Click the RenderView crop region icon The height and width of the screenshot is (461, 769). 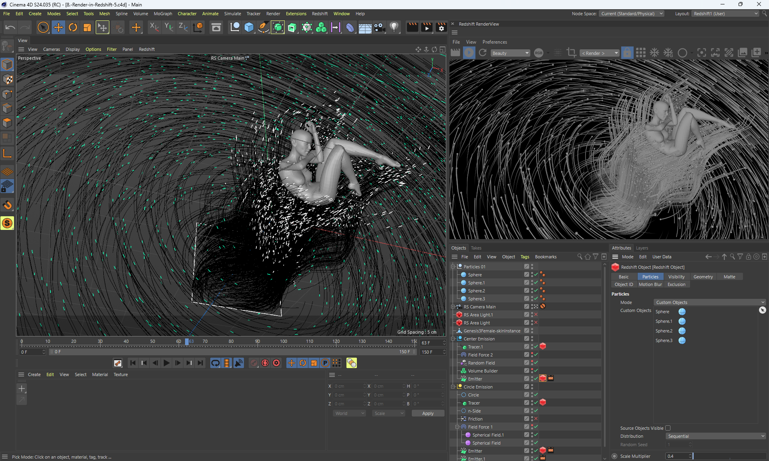tap(572, 53)
